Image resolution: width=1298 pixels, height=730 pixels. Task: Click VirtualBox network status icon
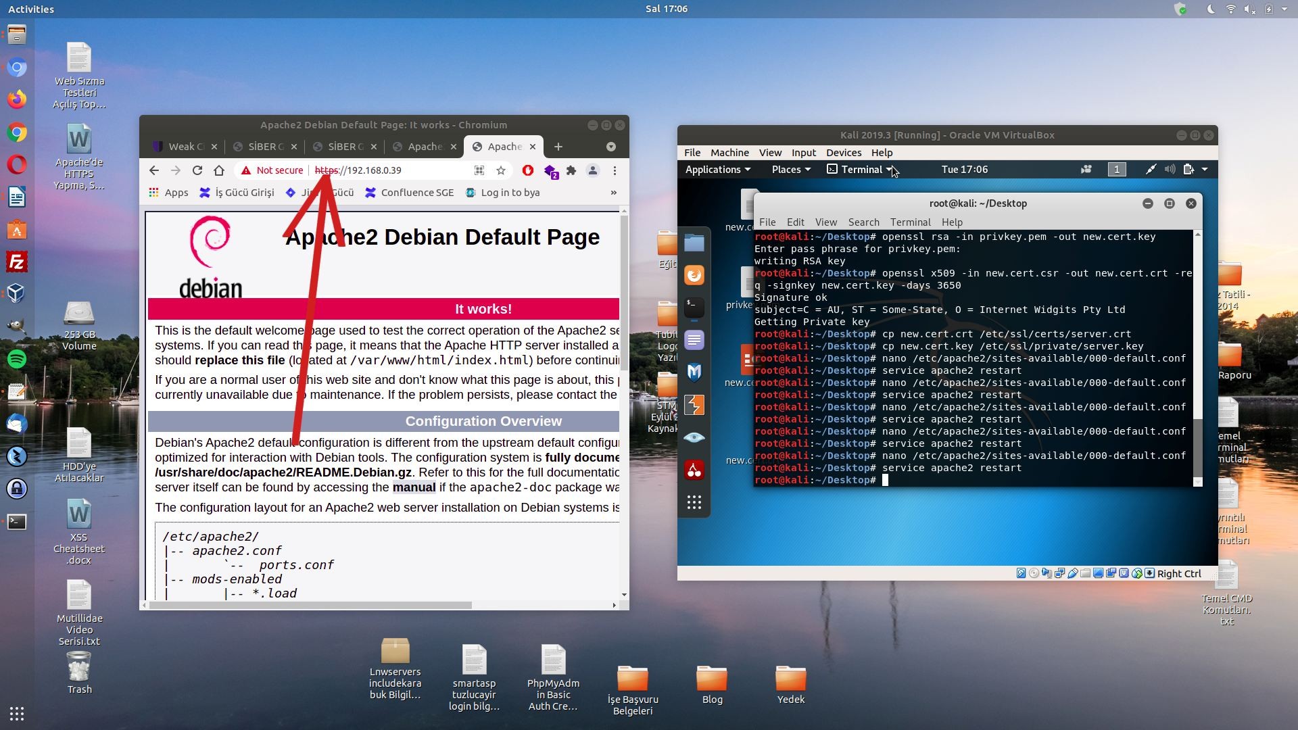[x=1059, y=573]
